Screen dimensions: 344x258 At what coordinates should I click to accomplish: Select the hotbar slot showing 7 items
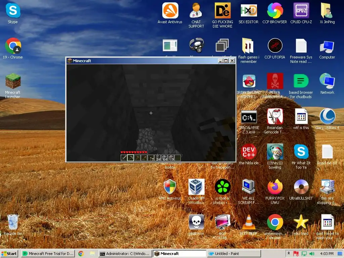(x=151, y=158)
